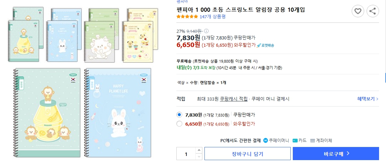Increase quantity with the up arrow
Image resolution: width=386 pixels, height=166 pixels.
[199, 150]
